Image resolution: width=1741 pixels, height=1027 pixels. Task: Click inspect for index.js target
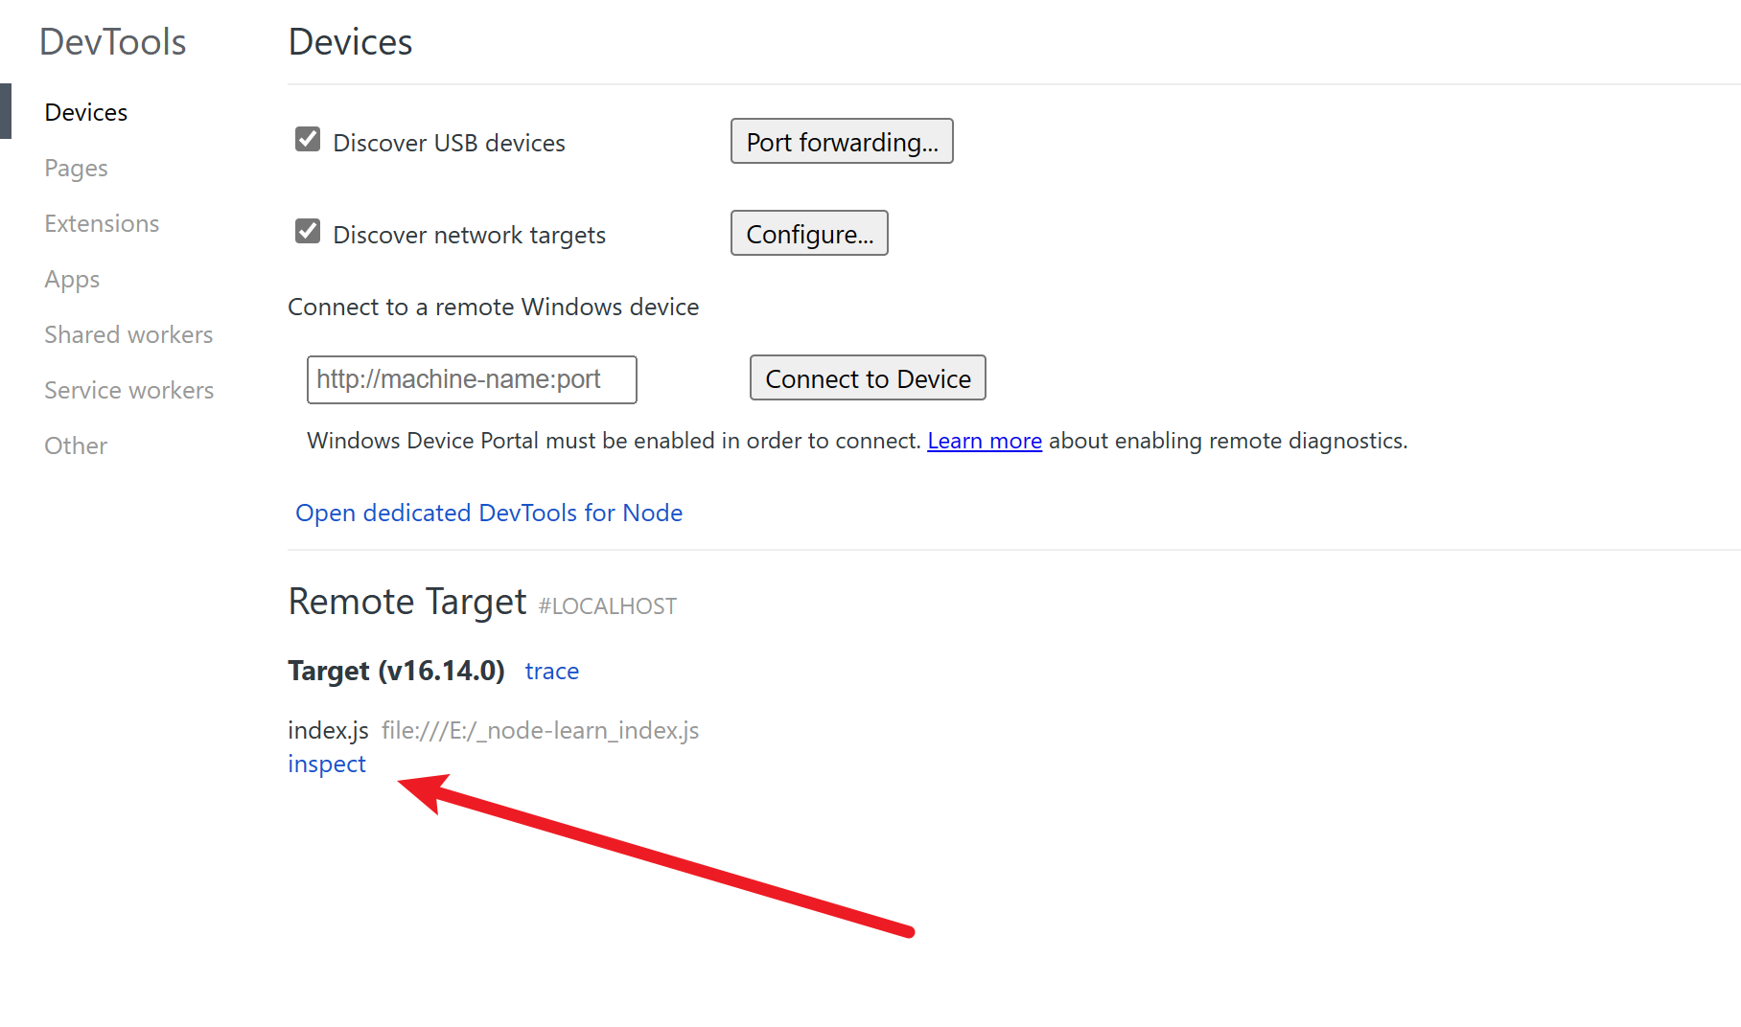coord(327,764)
